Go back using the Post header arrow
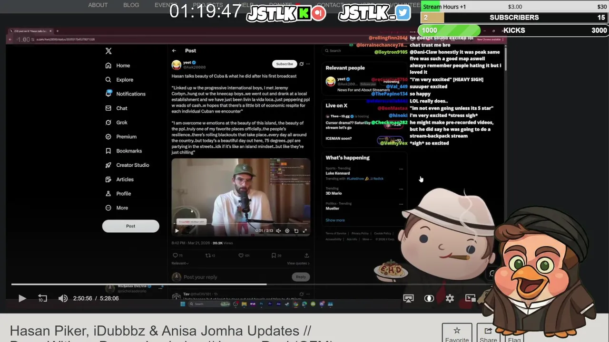The image size is (609, 342). coord(174,50)
